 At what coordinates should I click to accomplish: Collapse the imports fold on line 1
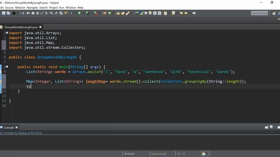tap(7, 33)
